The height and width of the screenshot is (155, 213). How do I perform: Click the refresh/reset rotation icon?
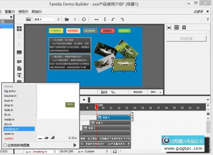(84, 19)
